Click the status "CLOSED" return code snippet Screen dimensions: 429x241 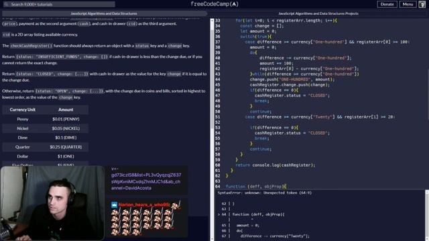(52, 74)
